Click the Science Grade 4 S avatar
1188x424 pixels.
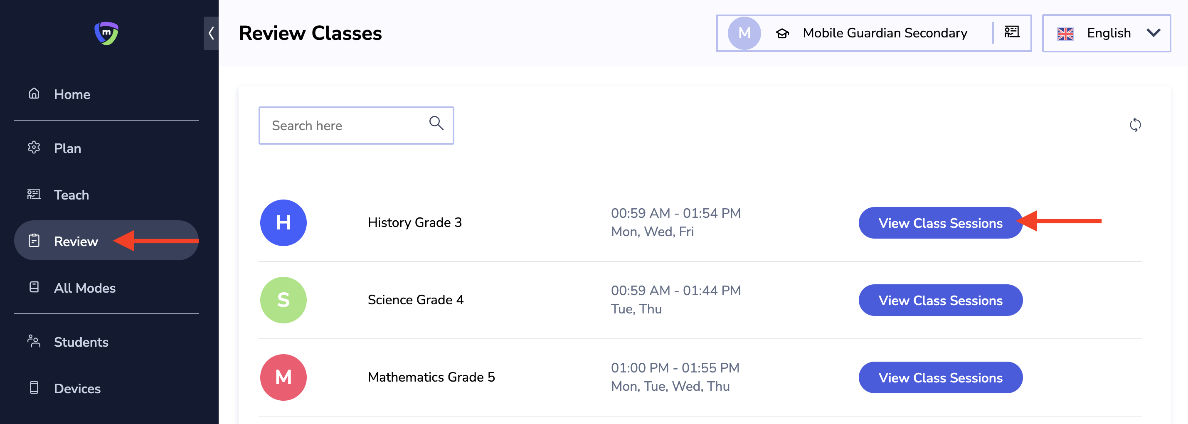(283, 300)
